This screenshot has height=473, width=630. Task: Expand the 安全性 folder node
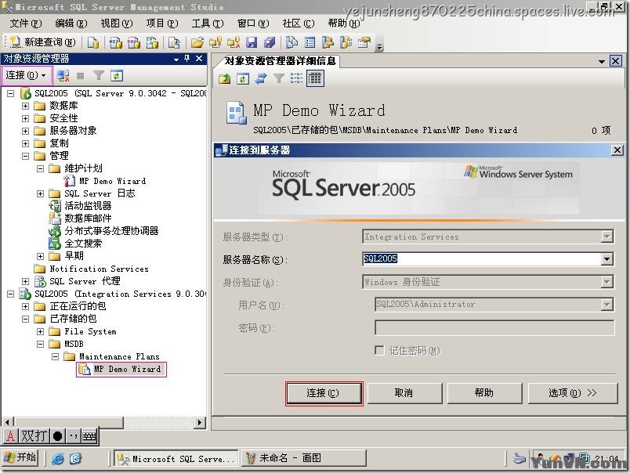pos(25,118)
